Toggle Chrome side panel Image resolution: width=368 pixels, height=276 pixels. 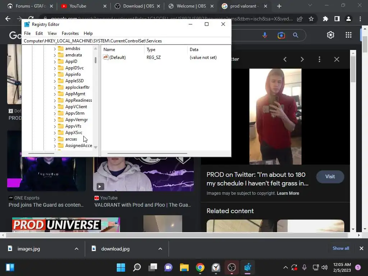337,19
